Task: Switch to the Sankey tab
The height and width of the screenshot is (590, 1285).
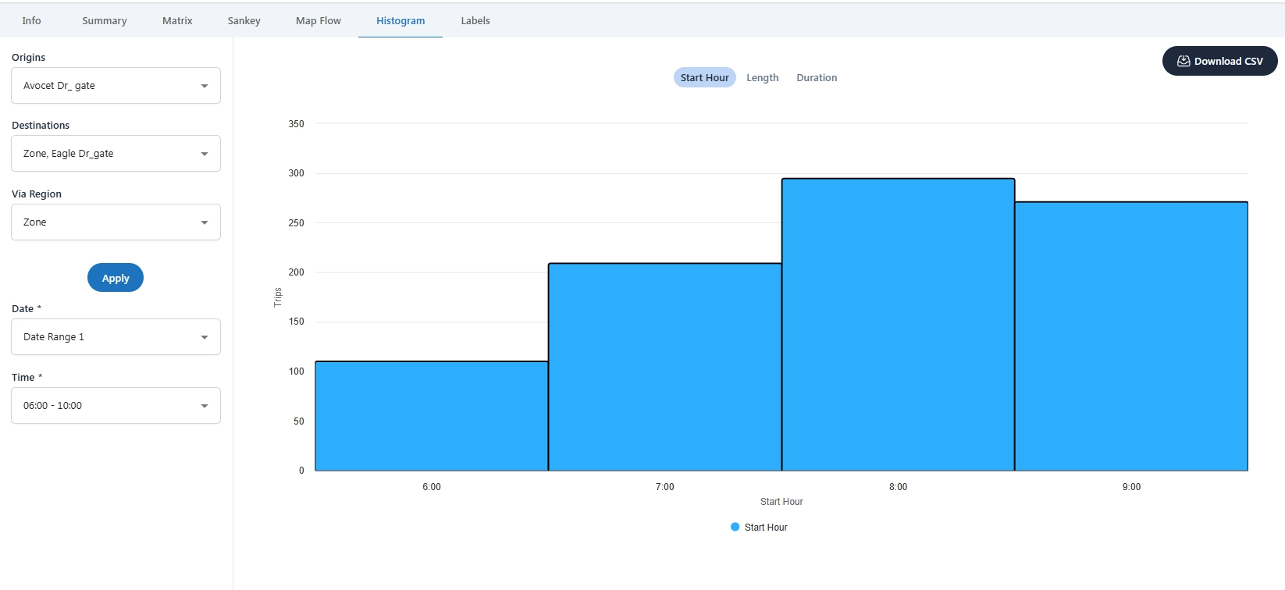Action: (244, 20)
